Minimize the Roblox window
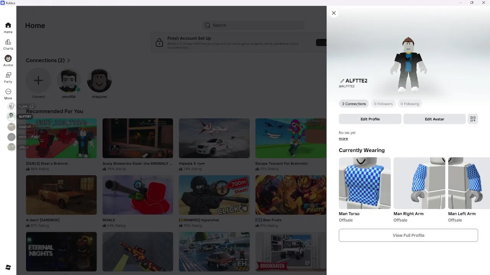The image size is (490, 275). coord(460,3)
